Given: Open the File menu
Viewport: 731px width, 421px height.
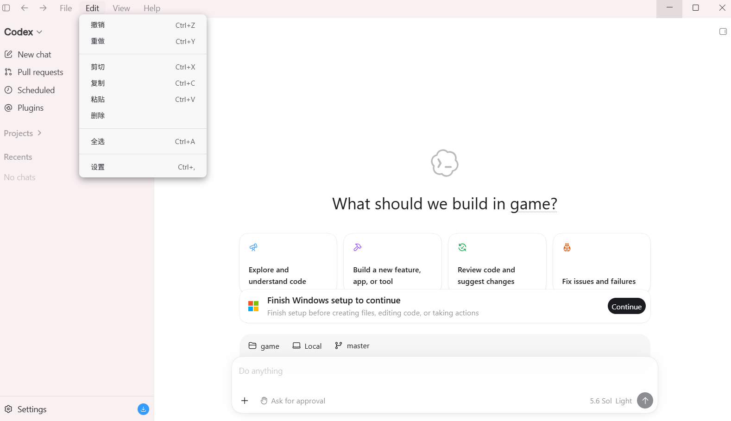Looking at the screenshot, I should click(66, 8).
